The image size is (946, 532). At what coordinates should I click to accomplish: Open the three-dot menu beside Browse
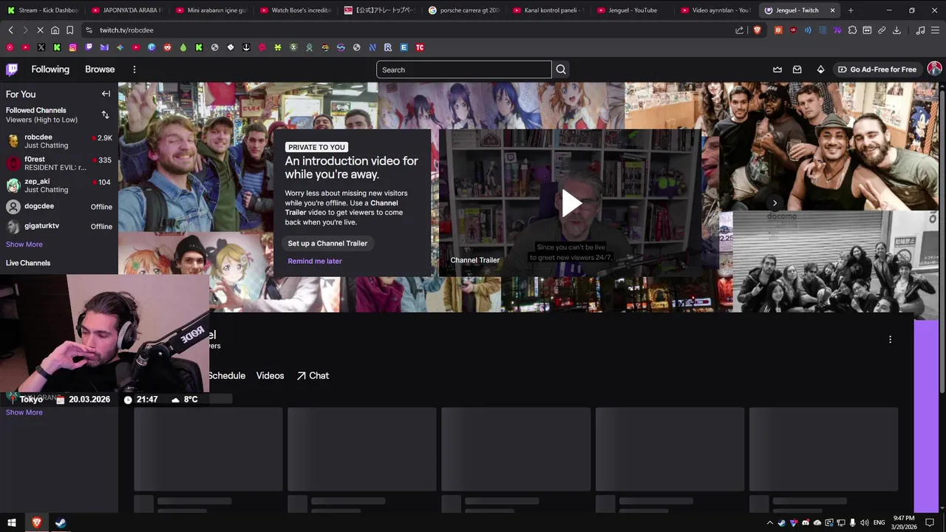pyautogui.click(x=134, y=69)
